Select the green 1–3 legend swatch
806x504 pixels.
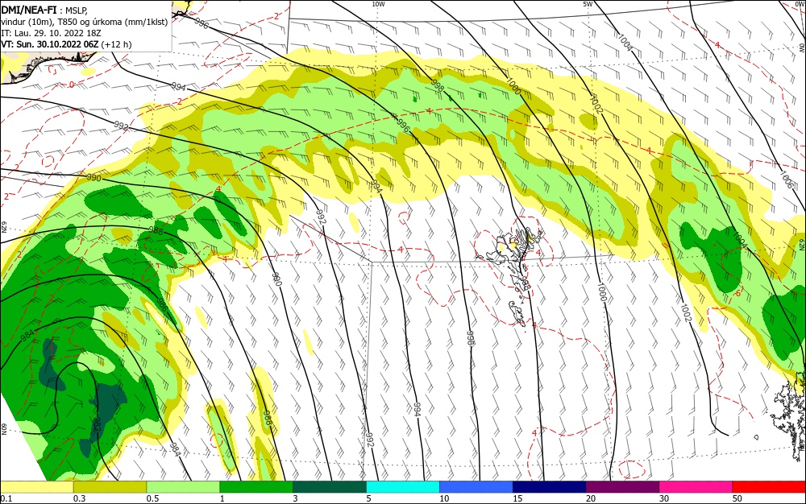tap(256, 487)
